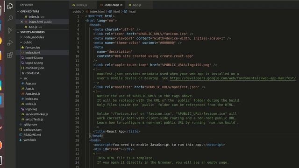Switch to the index.html editor tab

111,5
